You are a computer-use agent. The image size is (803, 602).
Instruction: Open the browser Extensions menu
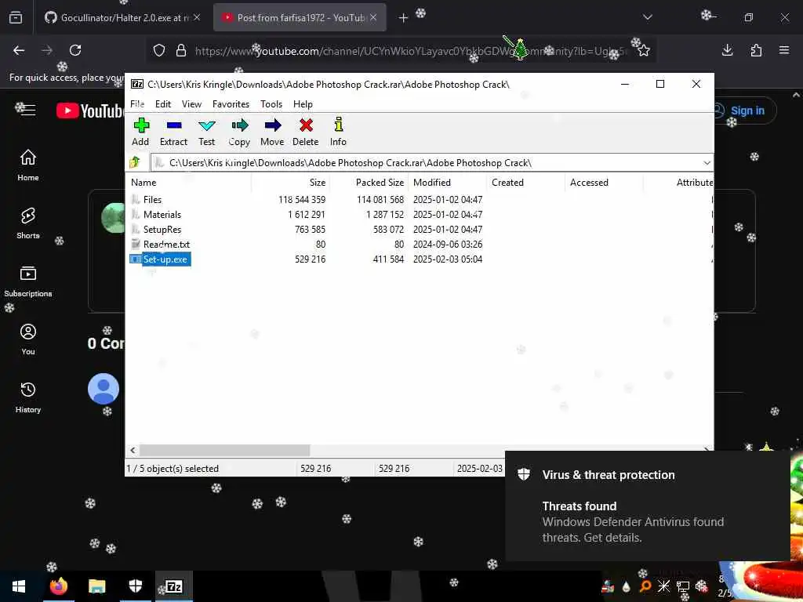(756, 50)
